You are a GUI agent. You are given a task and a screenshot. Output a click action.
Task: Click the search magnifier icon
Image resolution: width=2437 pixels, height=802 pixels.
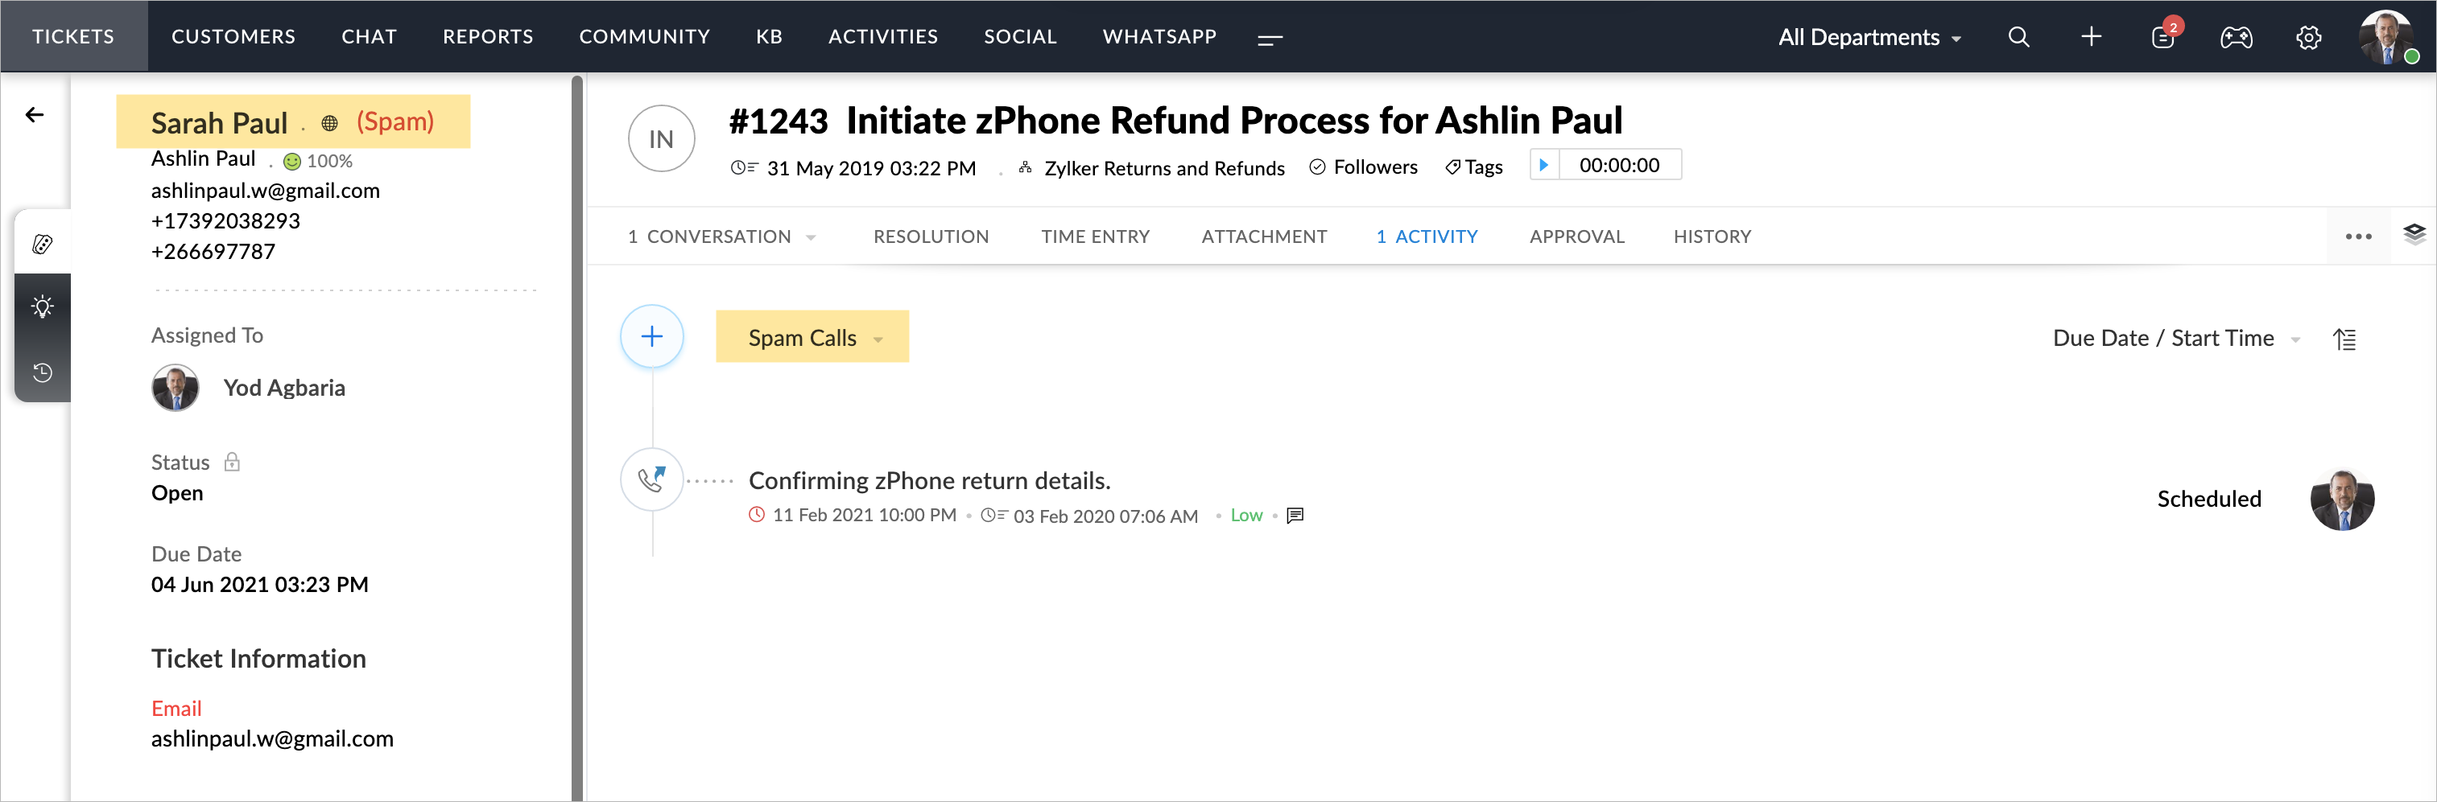point(2018,37)
